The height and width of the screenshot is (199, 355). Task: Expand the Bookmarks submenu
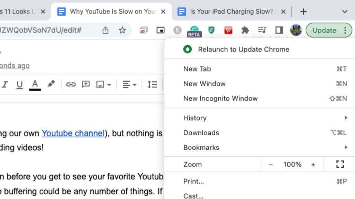point(260,148)
